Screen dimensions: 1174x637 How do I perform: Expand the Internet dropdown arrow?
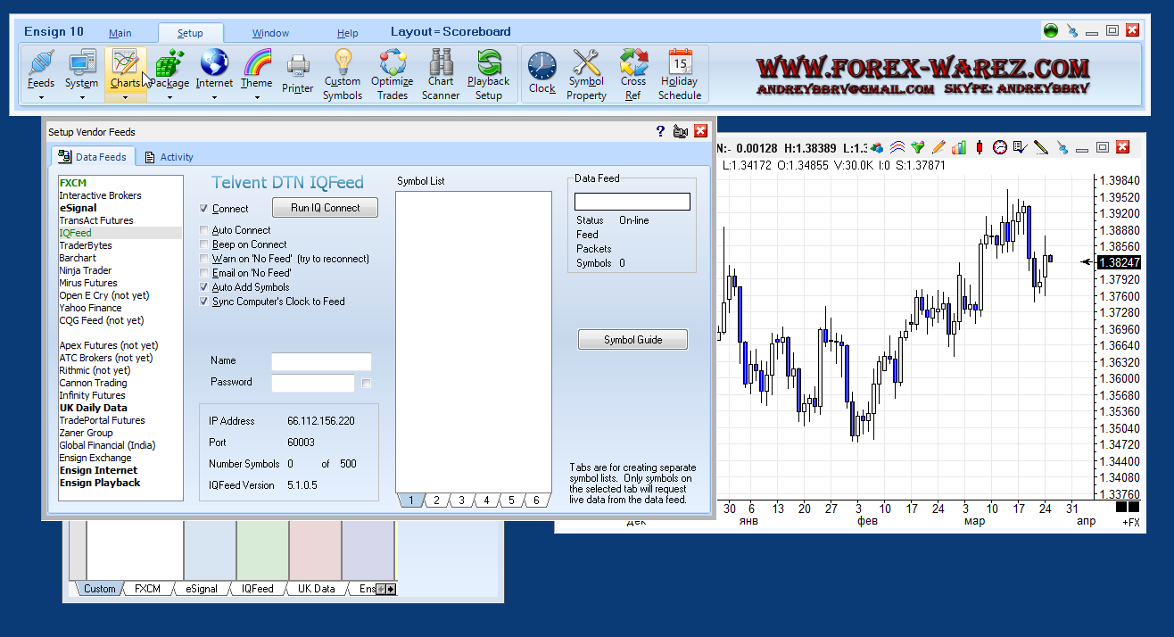pos(214,98)
